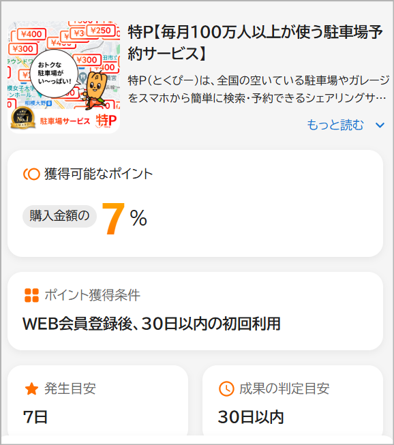394x445 pixels.
Task: Click the four-square grid conditions icon
Action: [x=31, y=295]
